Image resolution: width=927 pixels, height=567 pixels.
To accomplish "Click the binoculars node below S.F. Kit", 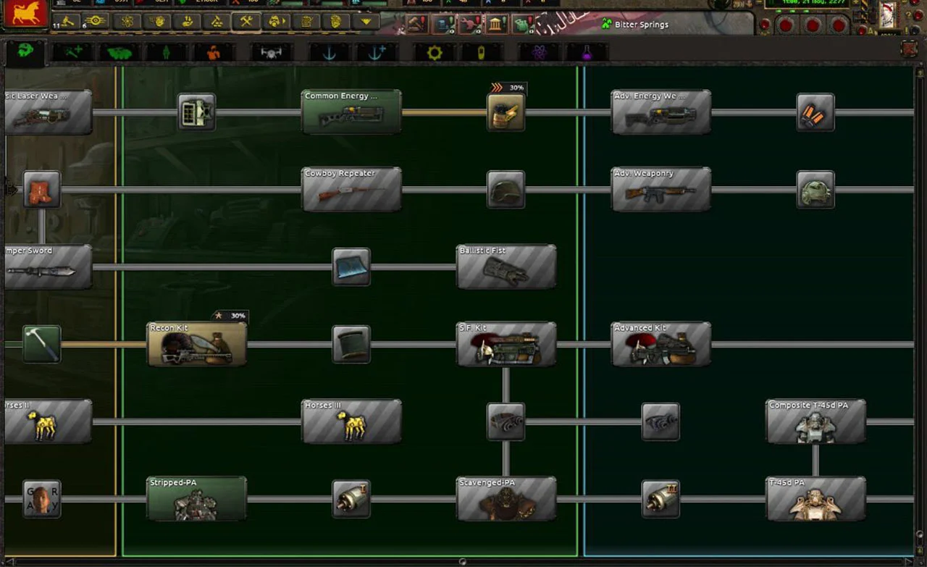I will coord(506,421).
